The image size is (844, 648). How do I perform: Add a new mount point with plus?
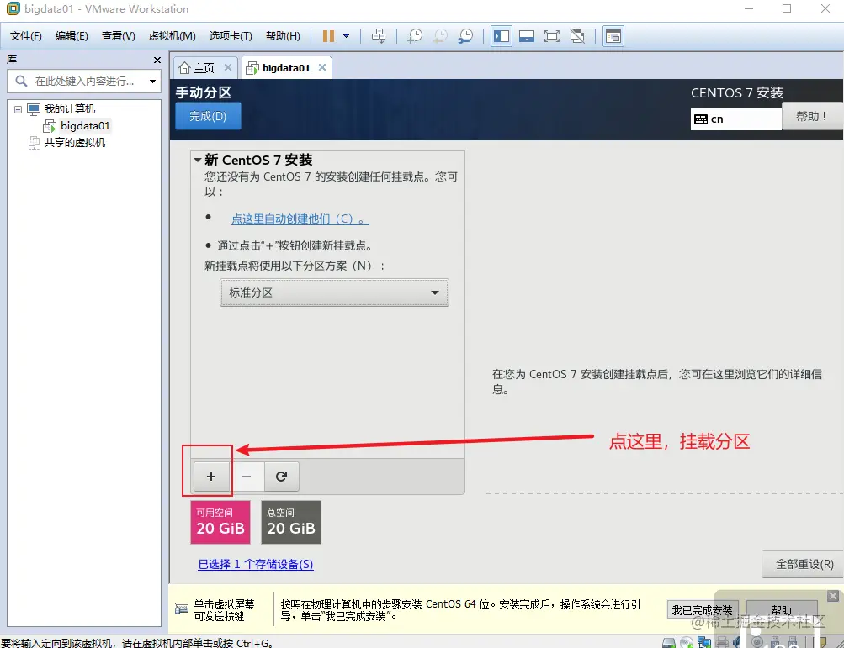[211, 477]
